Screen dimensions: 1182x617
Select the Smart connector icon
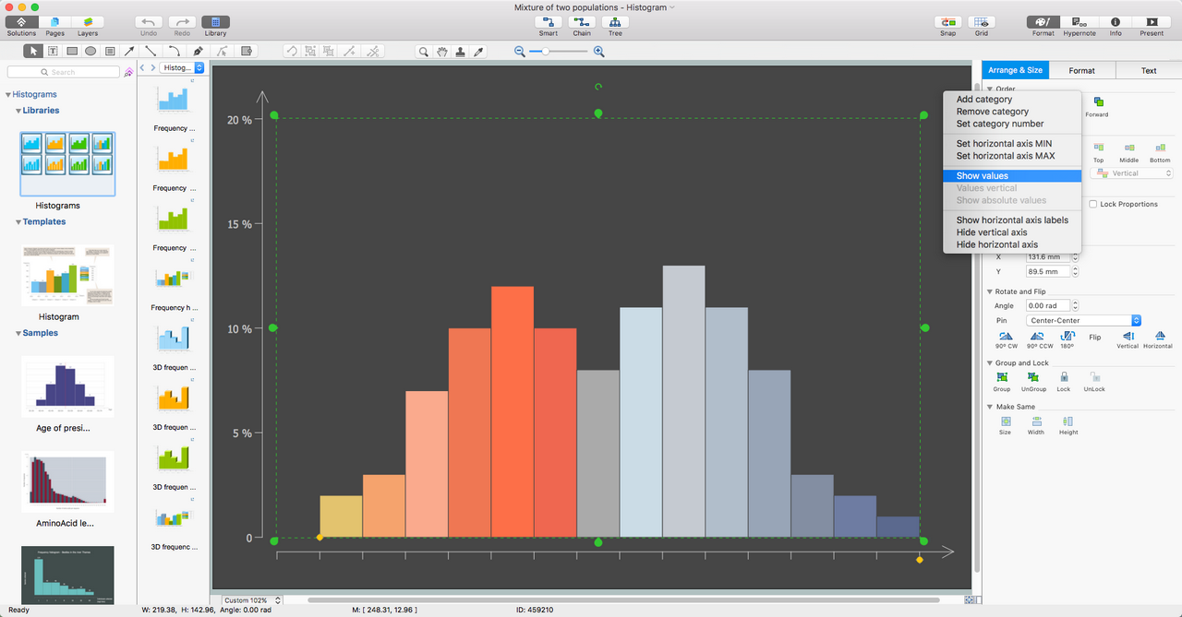pyautogui.click(x=549, y=22)
